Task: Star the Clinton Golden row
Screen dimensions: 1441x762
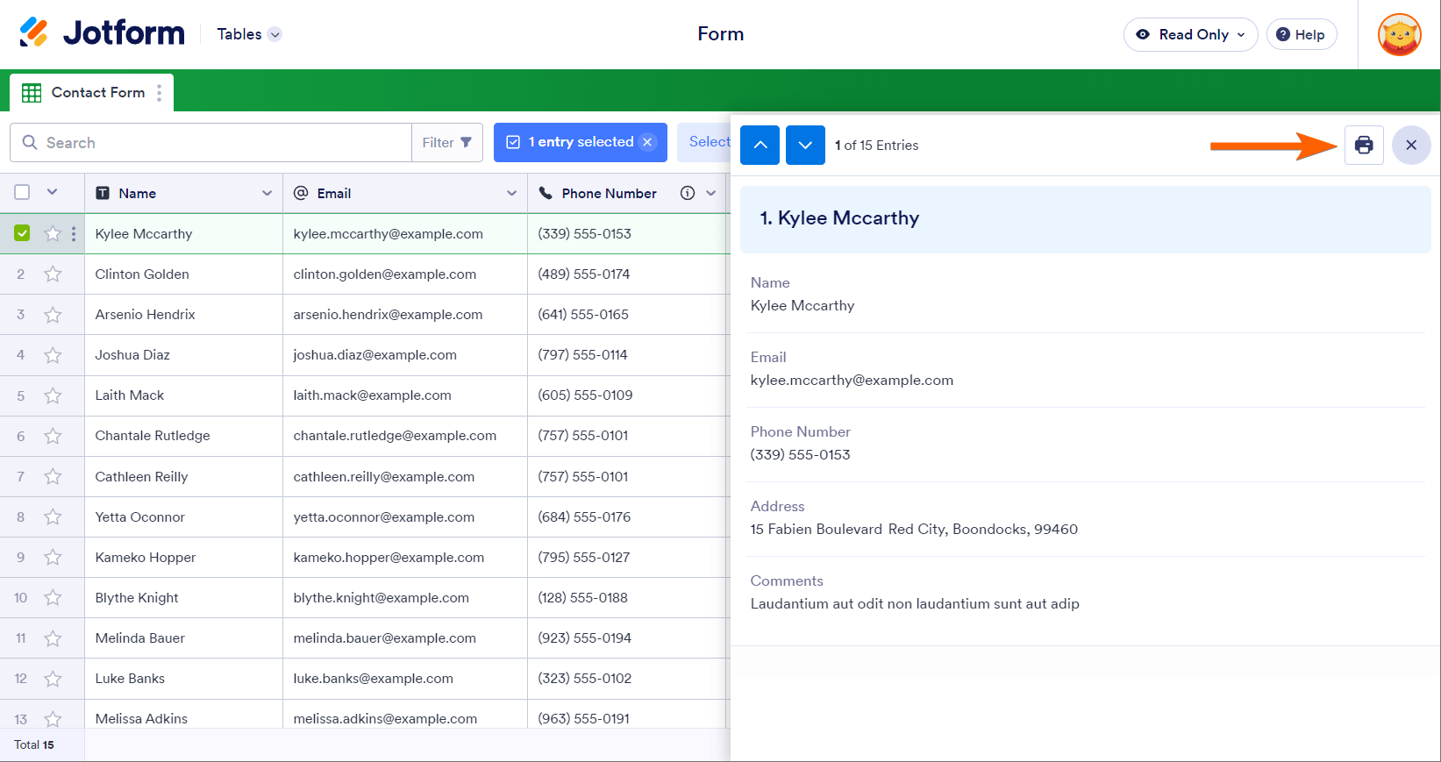Action: [x=54, y=274]
